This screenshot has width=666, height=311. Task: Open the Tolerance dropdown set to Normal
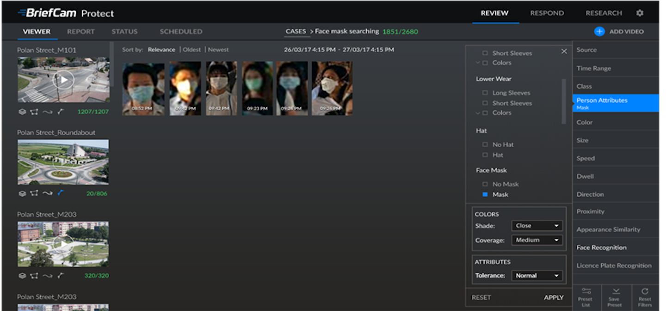point(536,275)
